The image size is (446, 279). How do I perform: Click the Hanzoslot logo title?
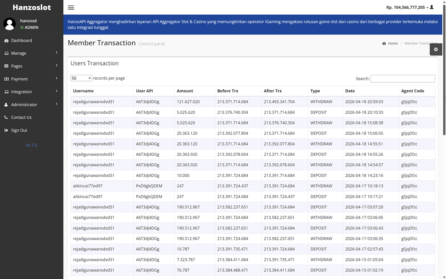[32, 7]
